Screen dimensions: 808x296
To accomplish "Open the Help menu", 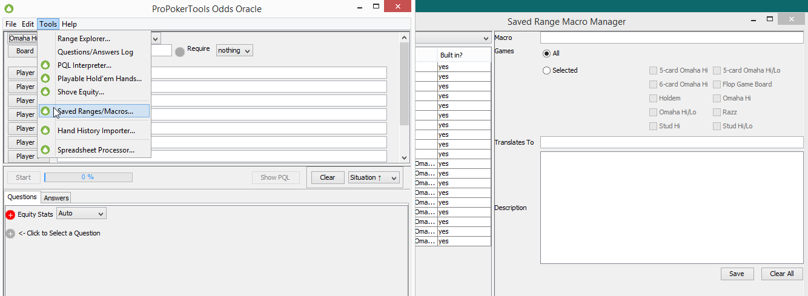I will pyautogui.click(x=69, y=24).
